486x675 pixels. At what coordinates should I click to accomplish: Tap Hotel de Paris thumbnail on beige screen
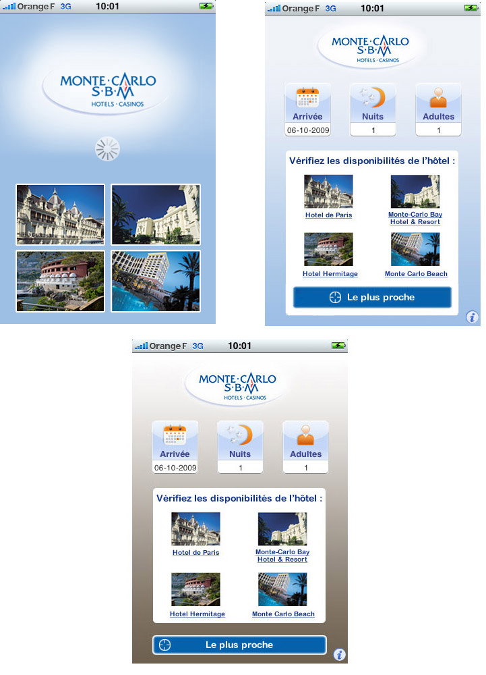tap(195, 529)
